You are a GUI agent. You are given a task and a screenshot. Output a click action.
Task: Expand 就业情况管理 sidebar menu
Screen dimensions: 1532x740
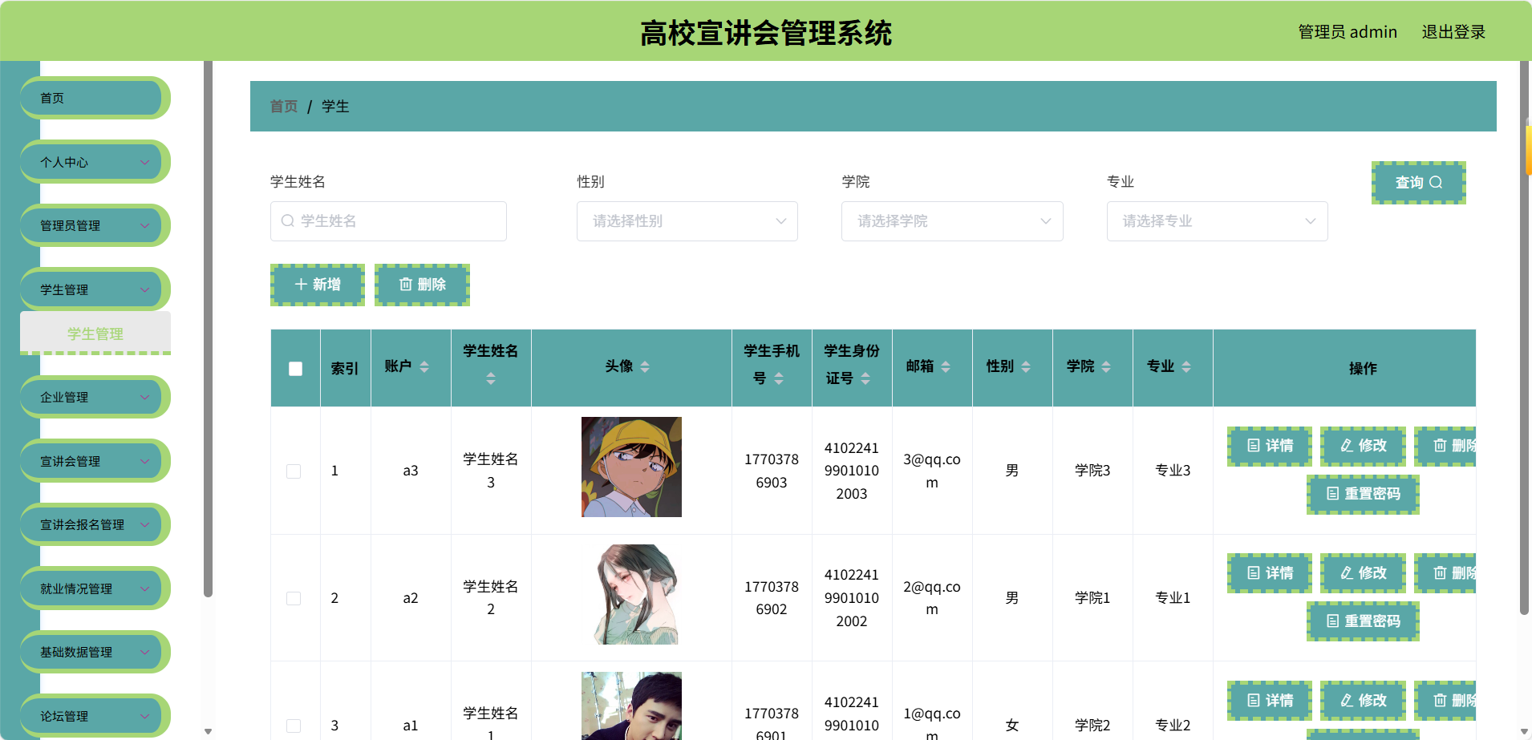point(94,588)
